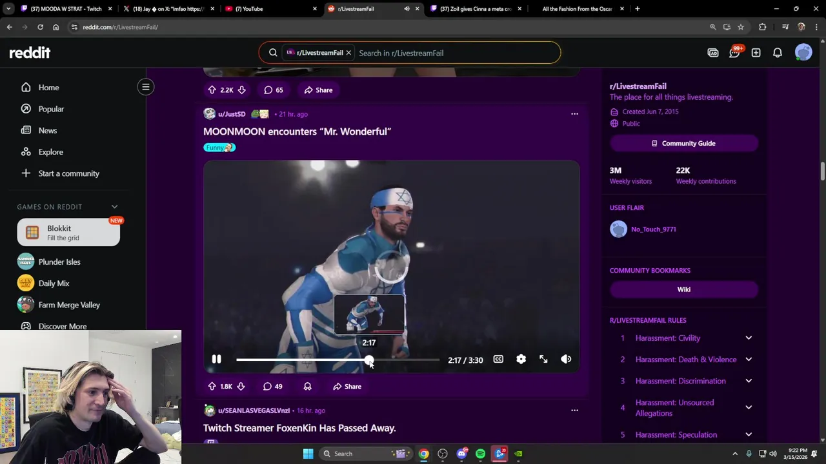Open the Reddit chat messages icon

(734, 53)
